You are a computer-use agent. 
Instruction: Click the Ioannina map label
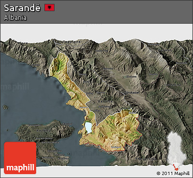pyautogui.click(x=173, y=85)
